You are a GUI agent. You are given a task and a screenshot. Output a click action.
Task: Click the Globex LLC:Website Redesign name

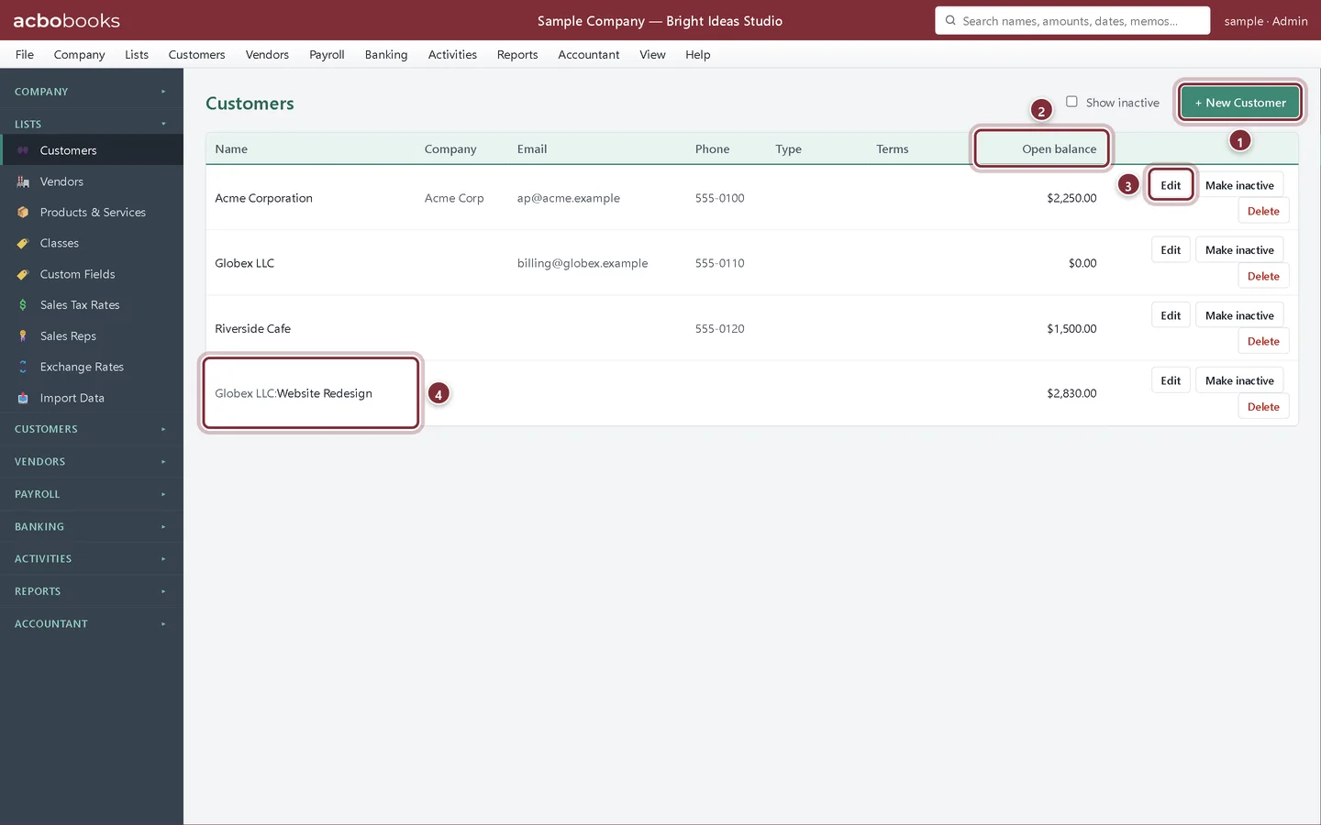pos(294,393)
